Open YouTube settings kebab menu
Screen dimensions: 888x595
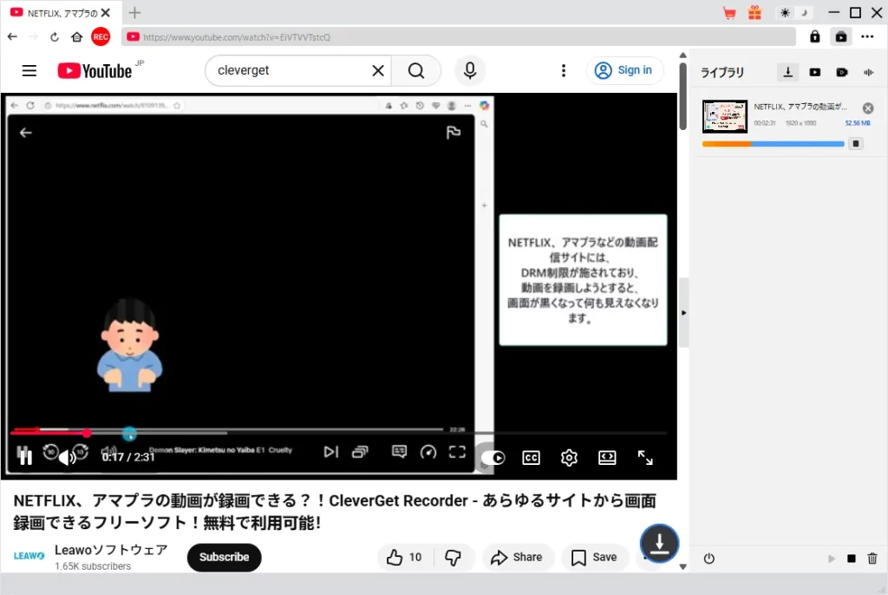pos(564,71)
